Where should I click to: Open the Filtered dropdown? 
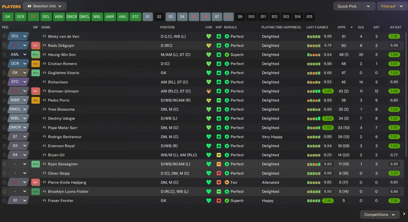pyautogui.click(x=392, y=6)
